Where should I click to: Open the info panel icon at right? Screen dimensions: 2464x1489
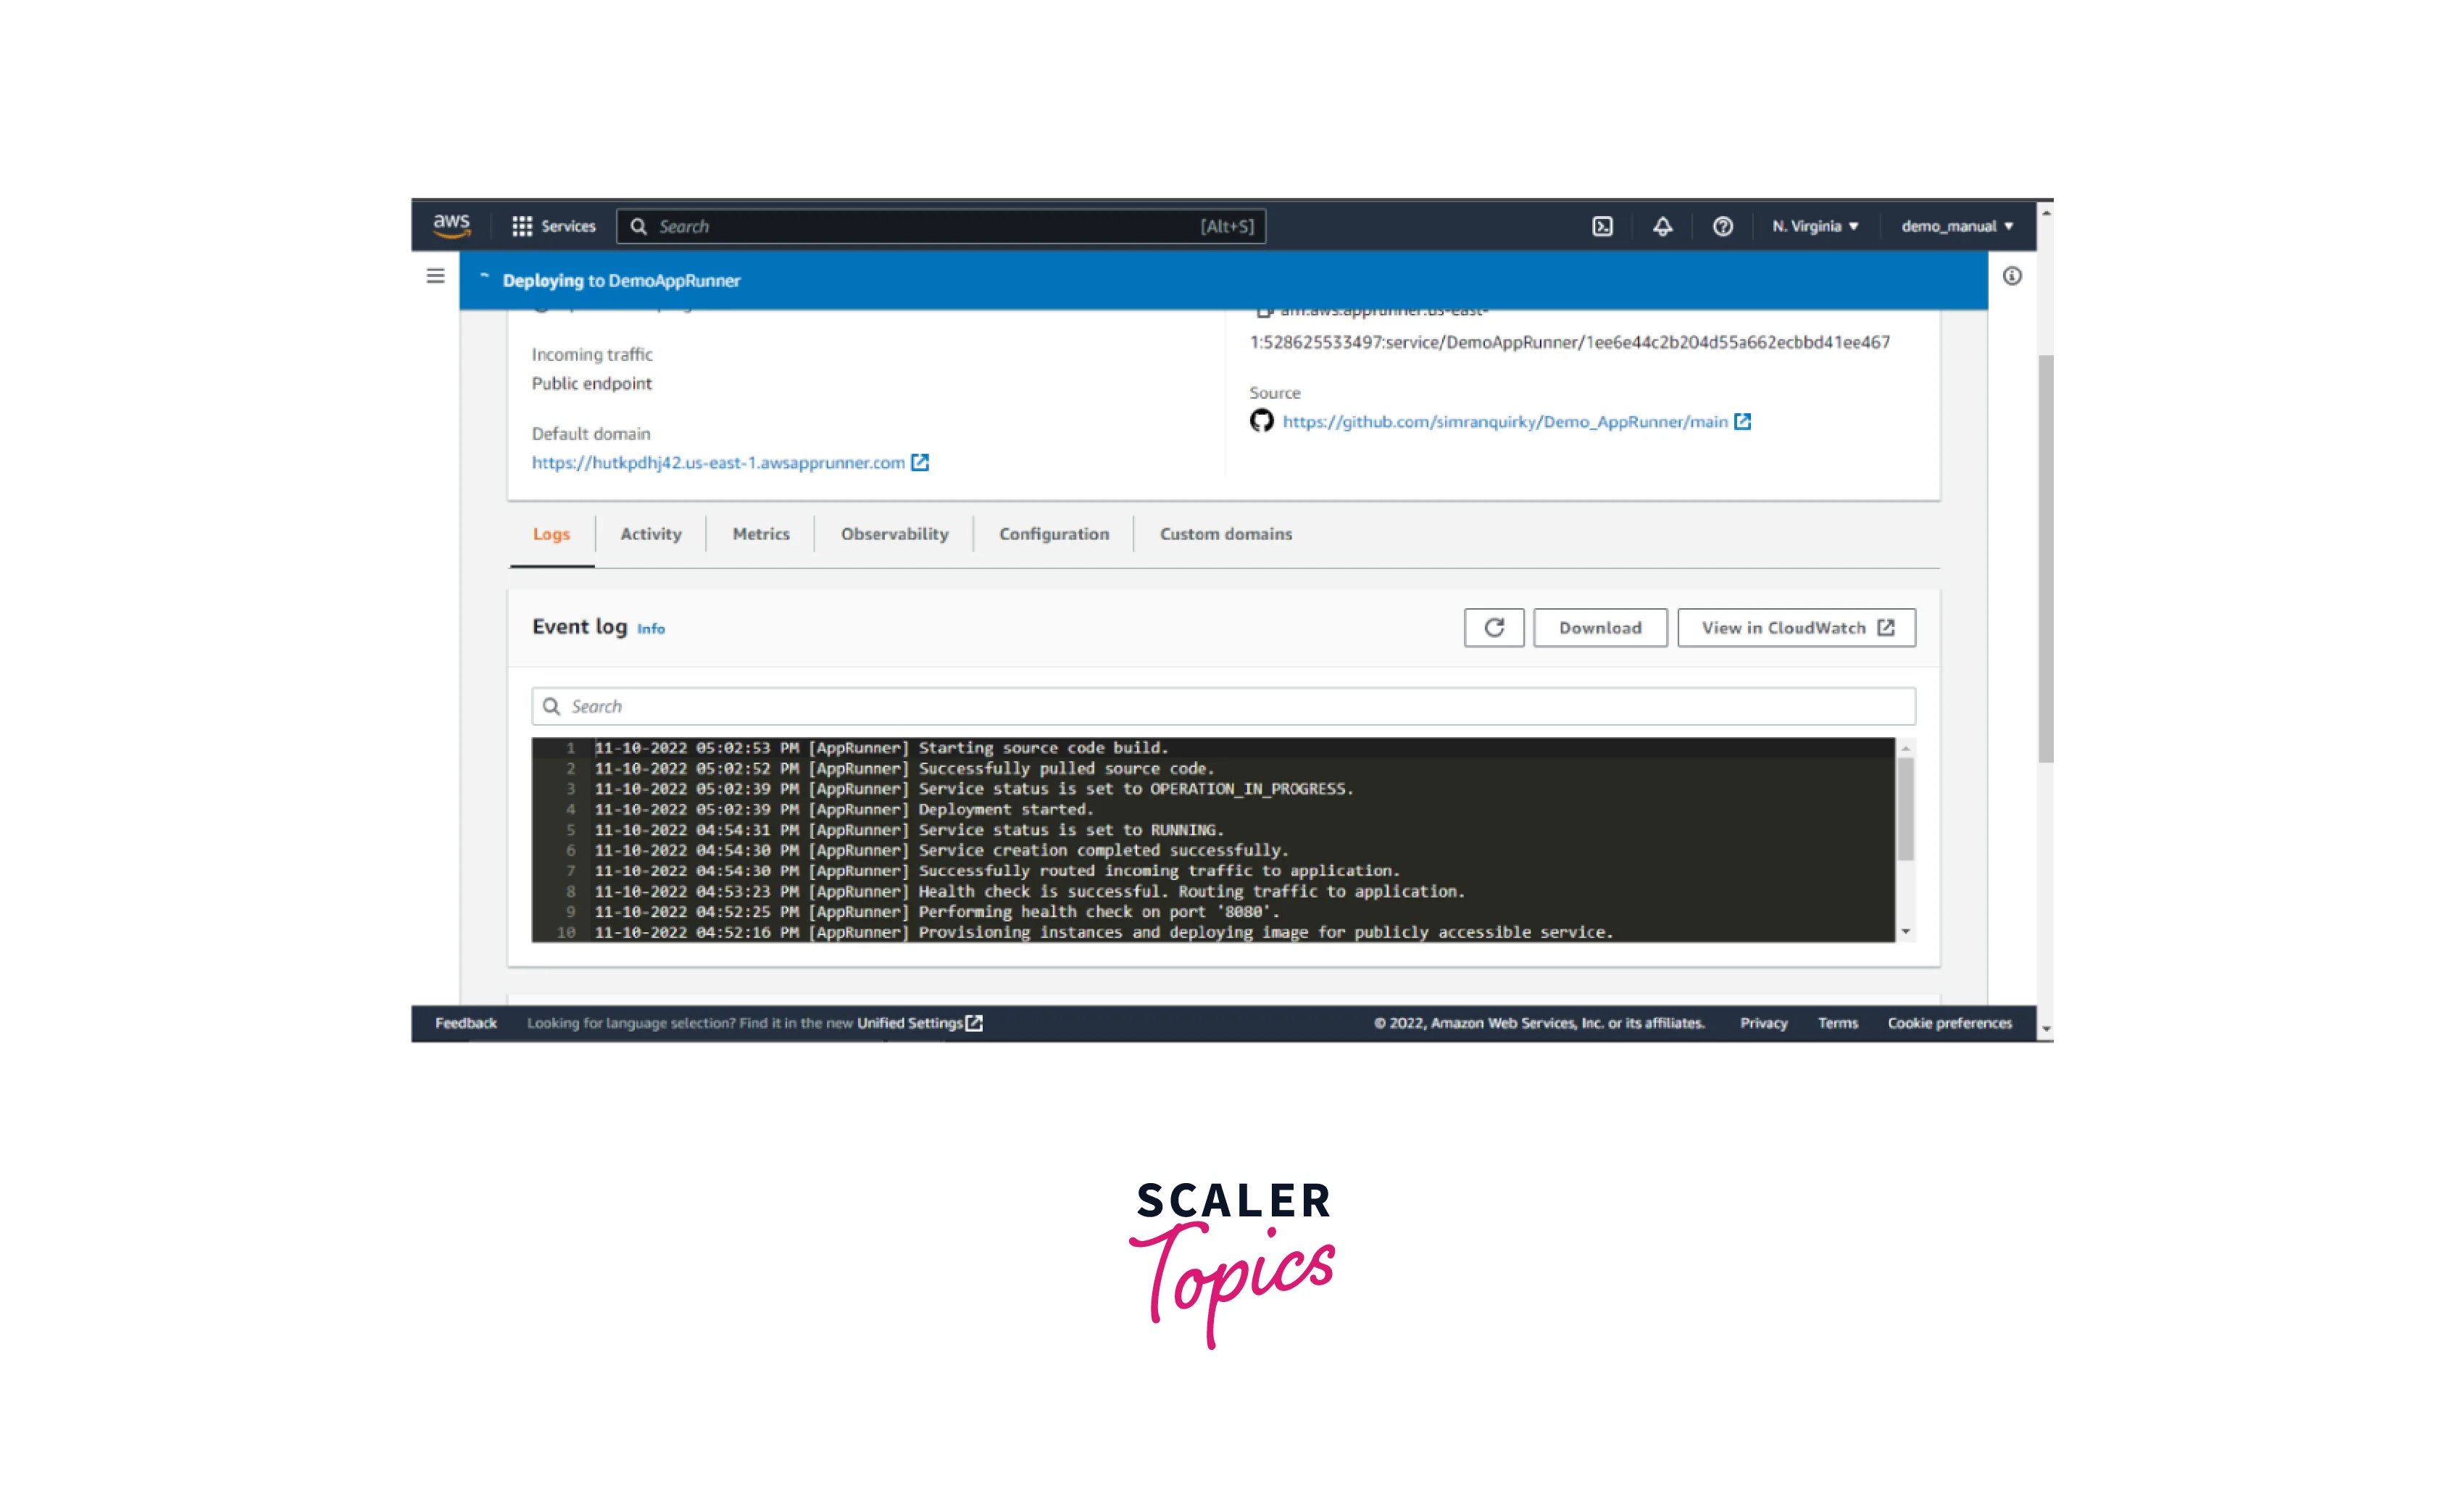2012,276
